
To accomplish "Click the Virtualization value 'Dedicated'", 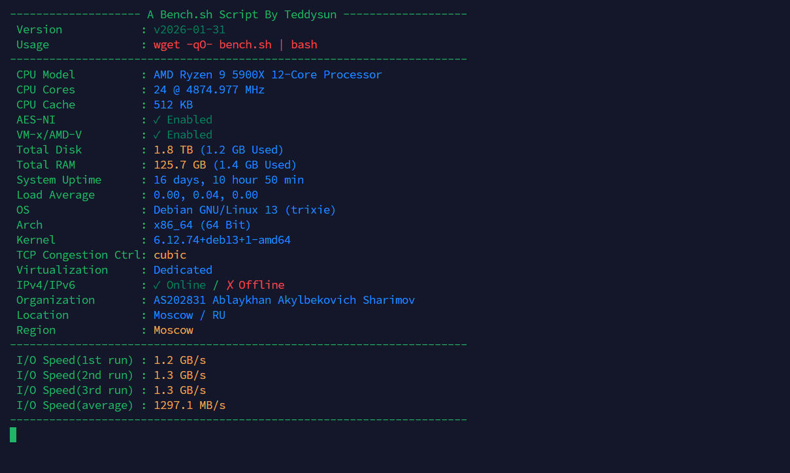I will point(183,270).
